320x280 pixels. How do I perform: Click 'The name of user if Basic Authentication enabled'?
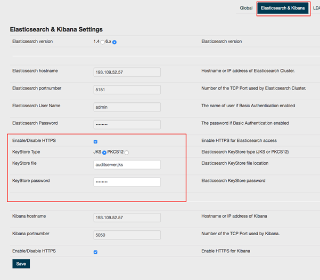click(x=248, y=106)
